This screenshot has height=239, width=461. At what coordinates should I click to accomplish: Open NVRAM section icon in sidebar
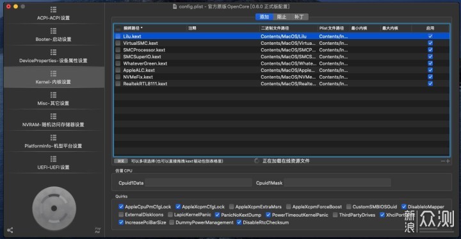coord(53,116)
